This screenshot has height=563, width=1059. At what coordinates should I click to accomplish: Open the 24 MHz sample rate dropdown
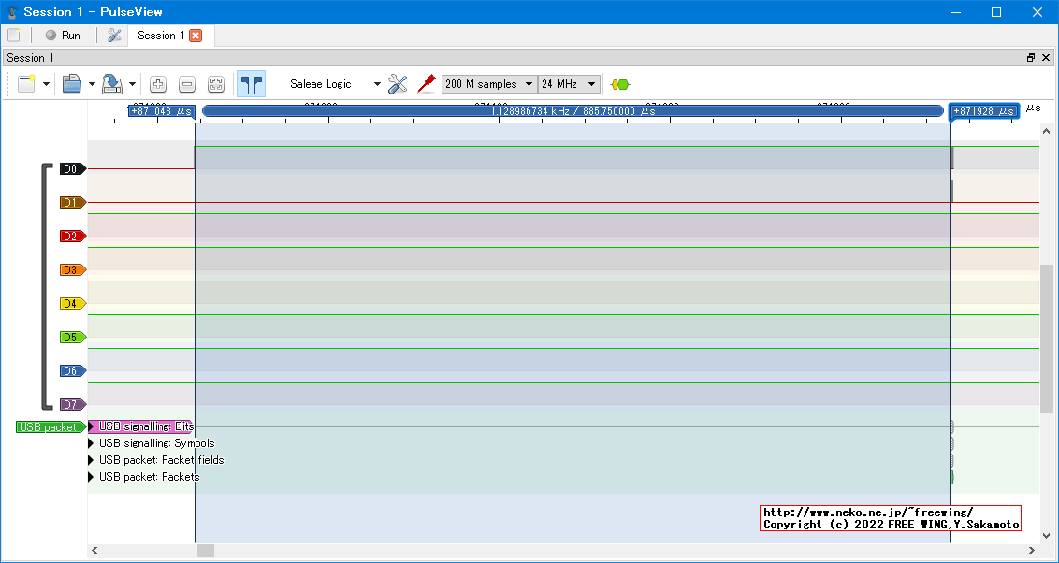click(569, 84)
